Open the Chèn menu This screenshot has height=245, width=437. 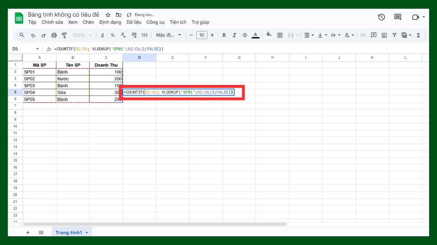click(88, 22)
